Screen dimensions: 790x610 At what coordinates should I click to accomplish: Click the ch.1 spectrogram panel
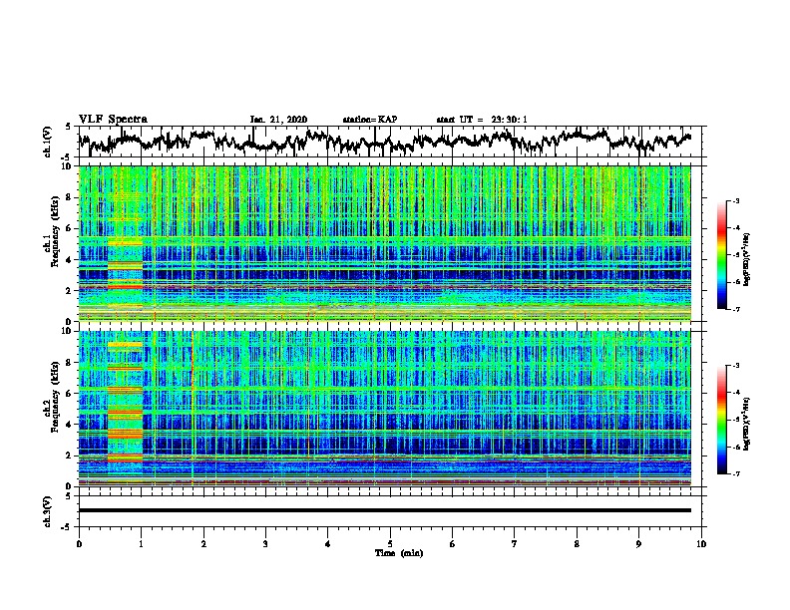pyautogui.click(x=384, y=243)
